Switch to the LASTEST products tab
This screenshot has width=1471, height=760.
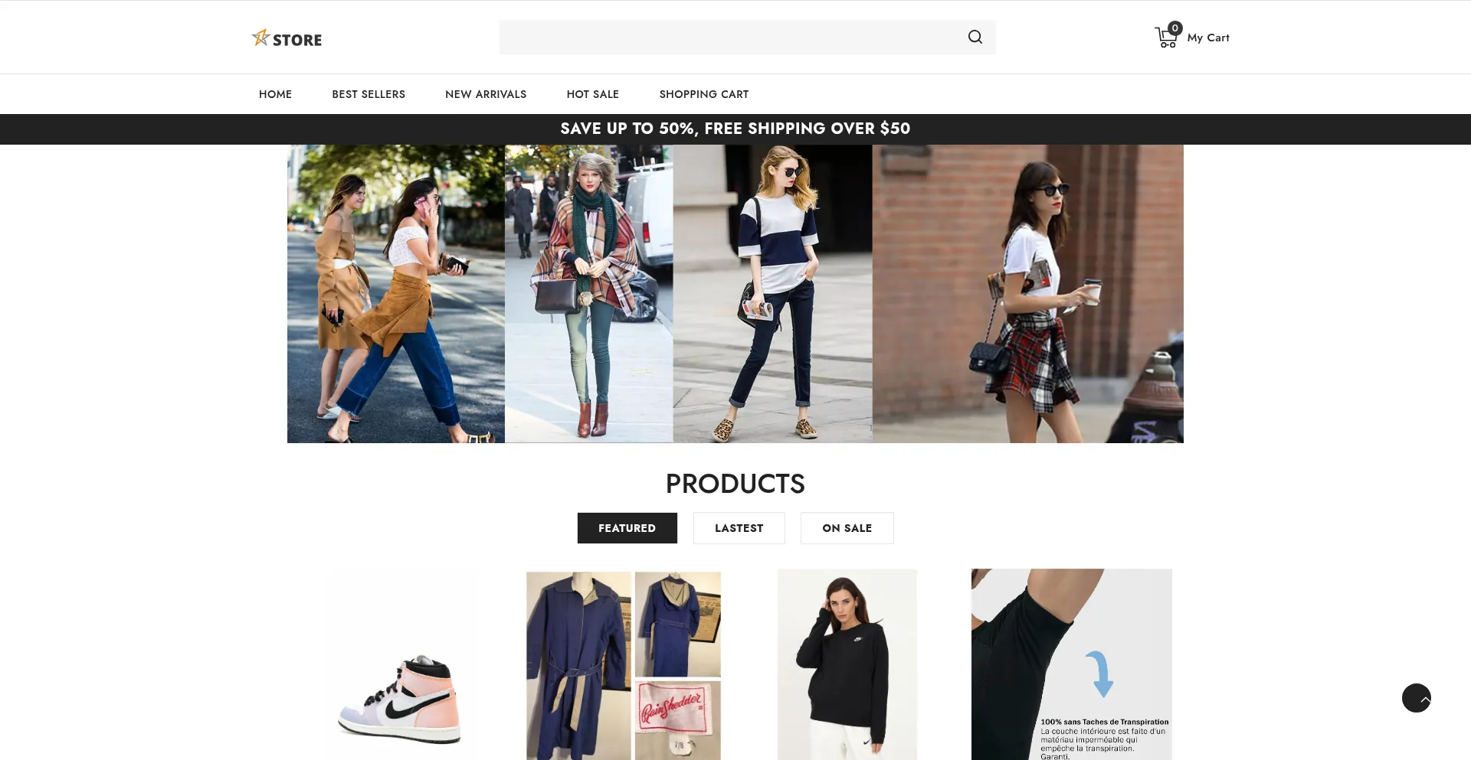point(739,528)
